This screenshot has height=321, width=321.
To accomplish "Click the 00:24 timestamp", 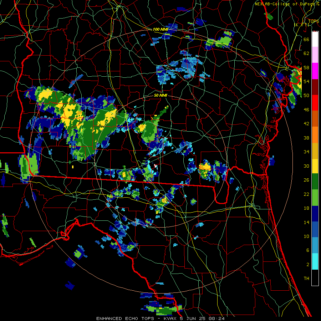I will click(216, 319).
